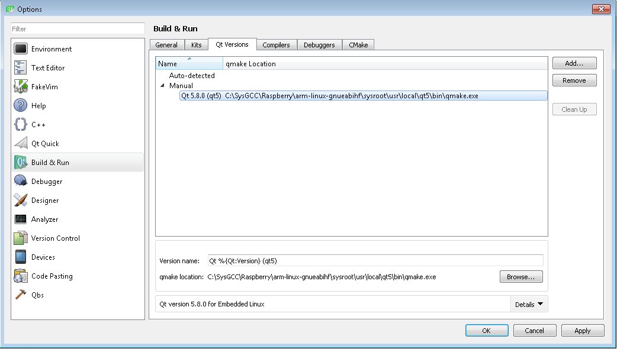Select the Build & Run icon
This screenshot has width=617, height=349.
(x=21, y=162)
